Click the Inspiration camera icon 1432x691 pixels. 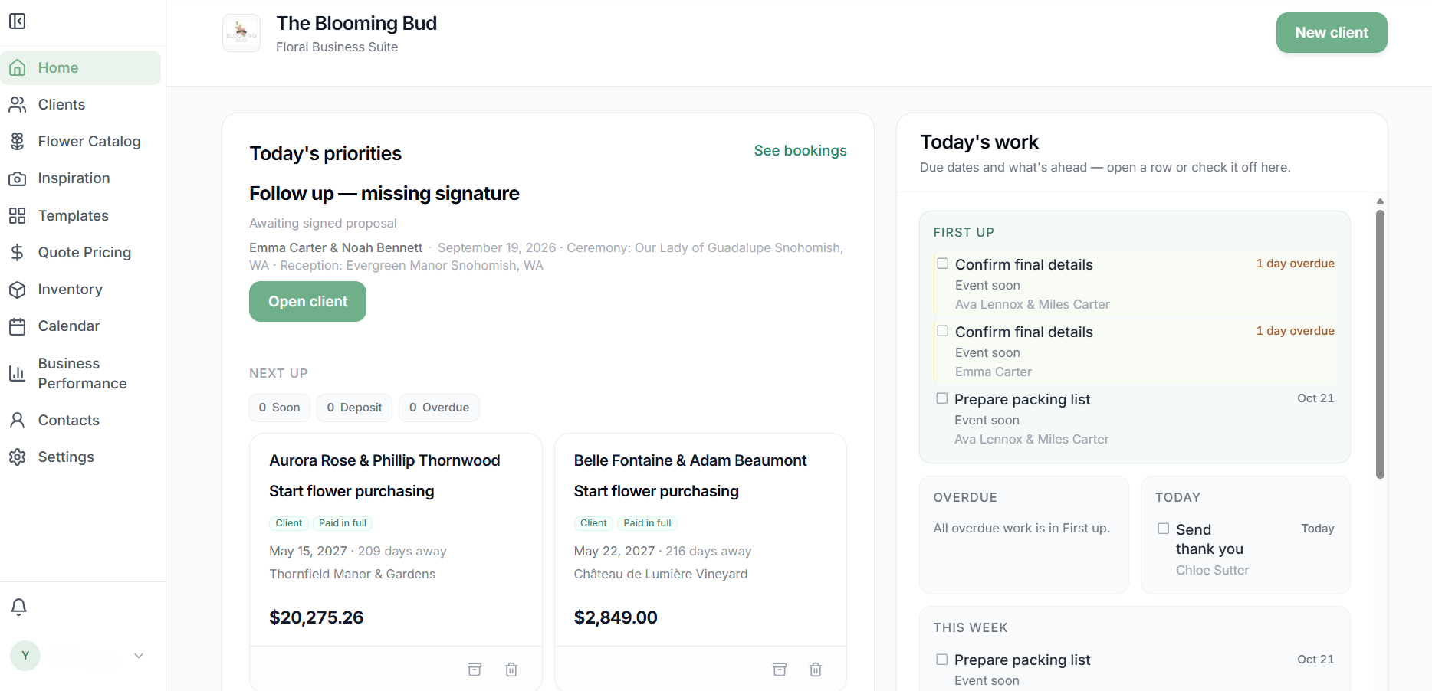click(x=17, y=178)
